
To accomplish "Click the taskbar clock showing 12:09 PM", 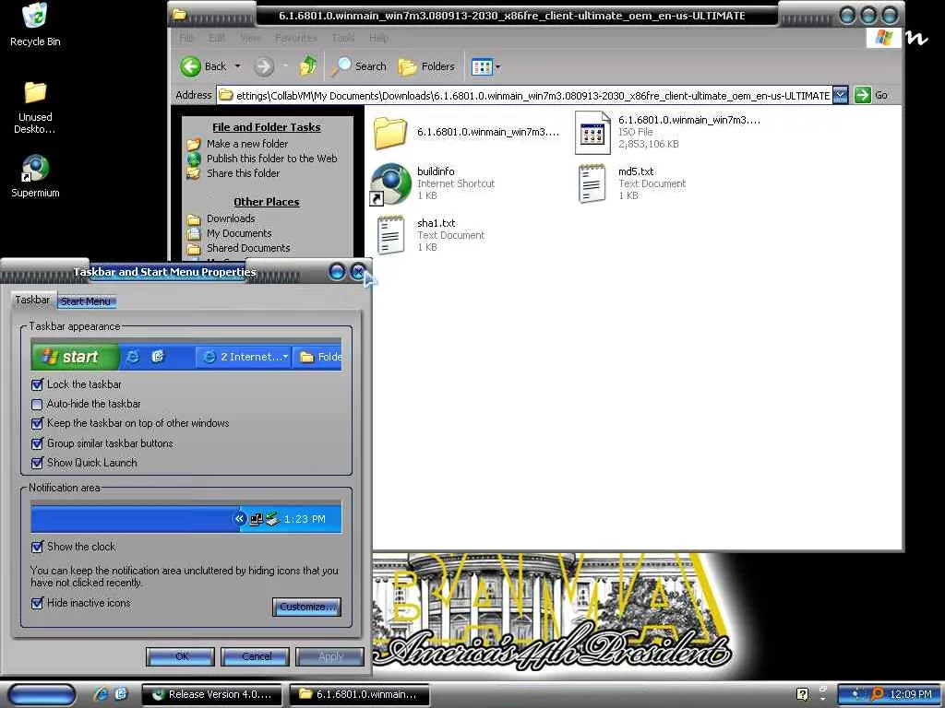I will coord(910,694).
